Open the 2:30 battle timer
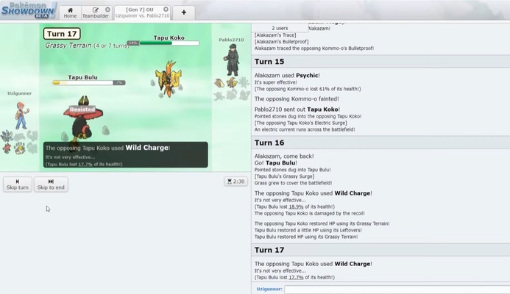The height and width of the screenshot is (294, 510). (235, 182)
